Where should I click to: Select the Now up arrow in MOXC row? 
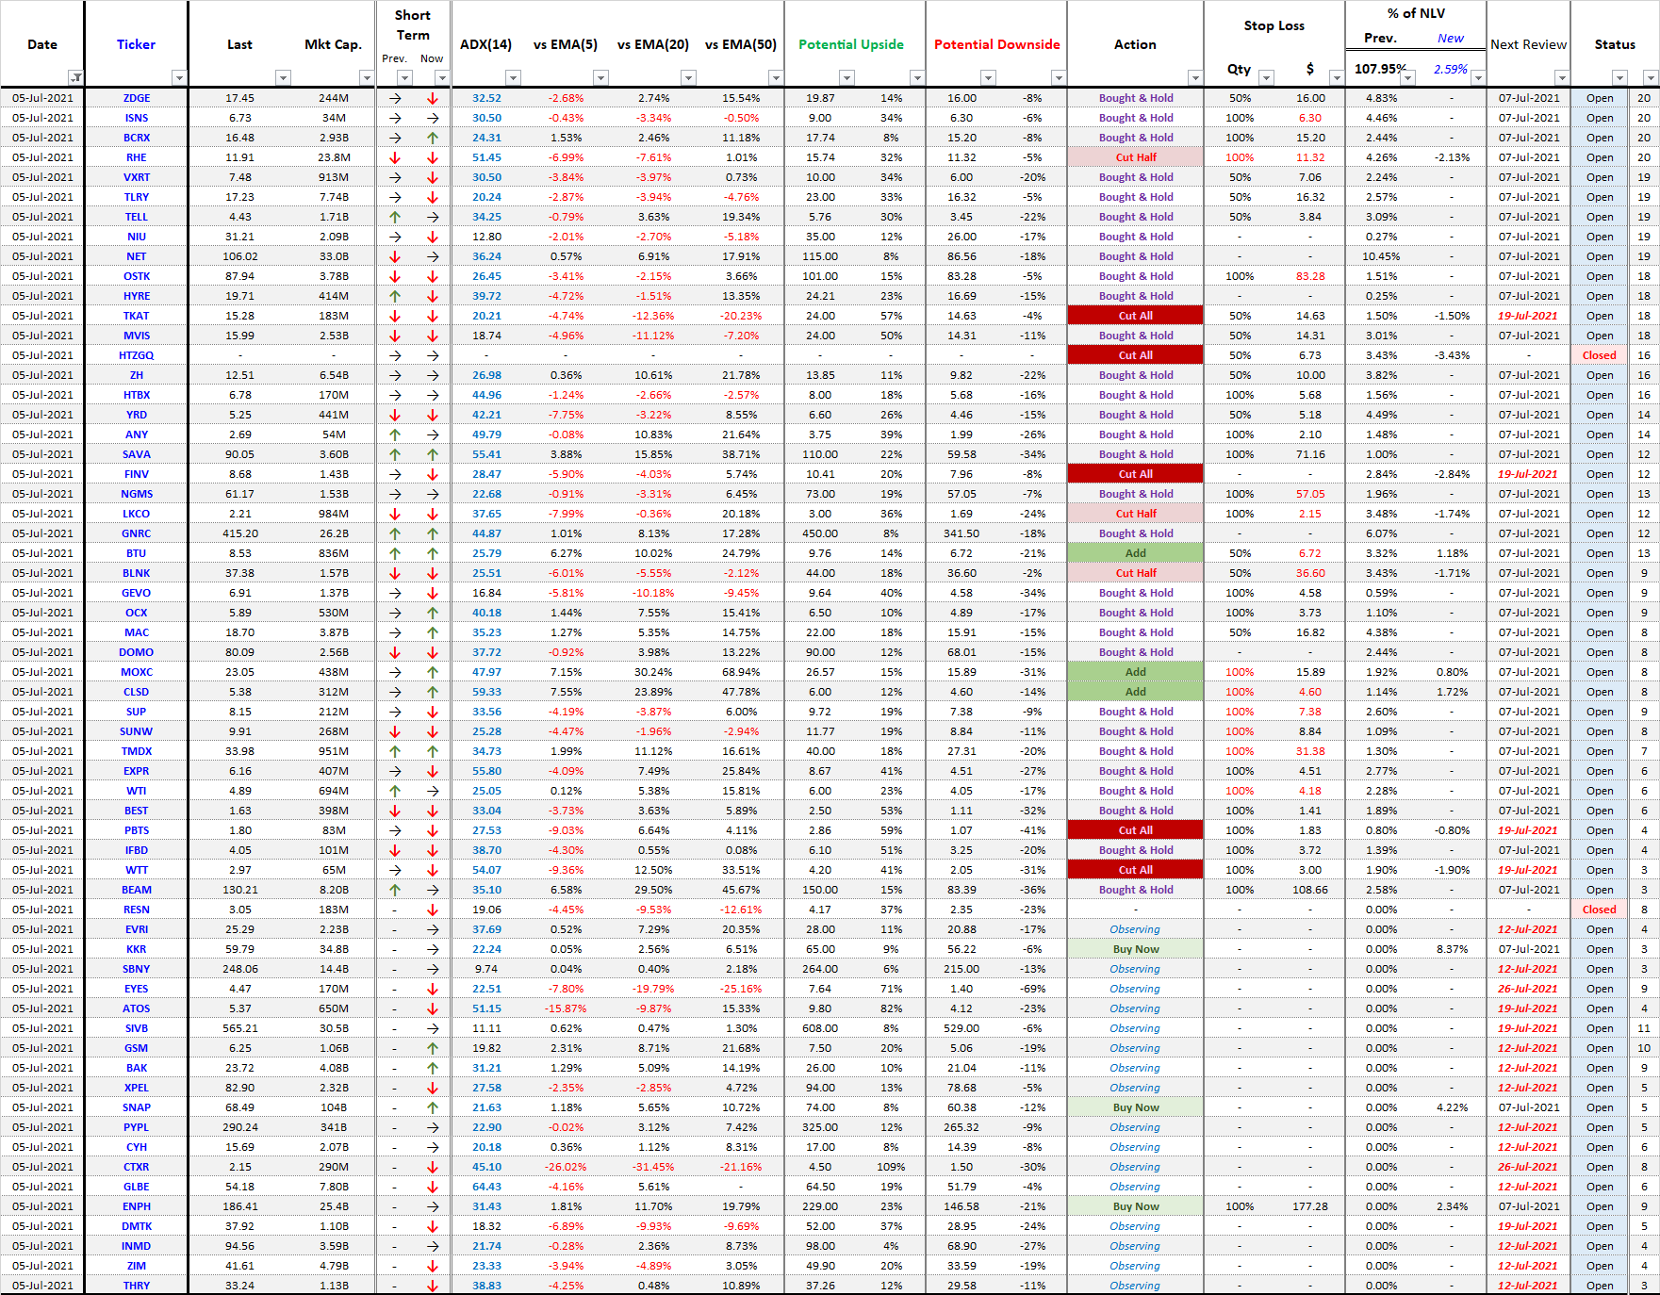tap(433, 672)
